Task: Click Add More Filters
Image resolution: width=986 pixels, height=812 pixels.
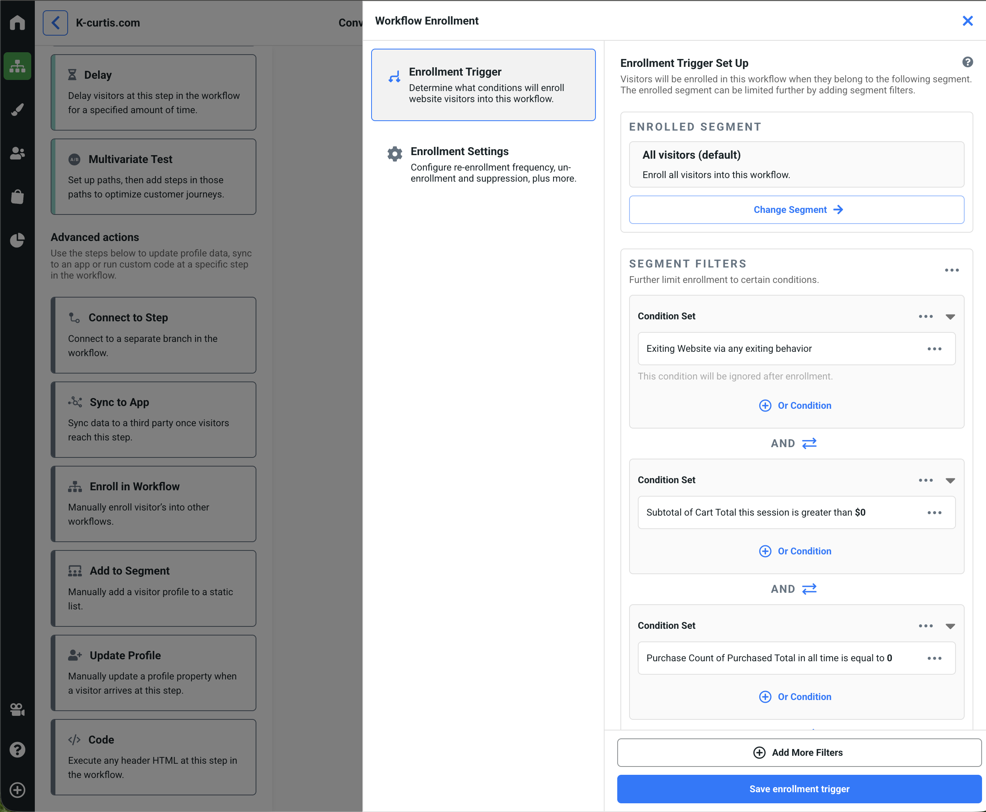Action: tap(799, 752)
